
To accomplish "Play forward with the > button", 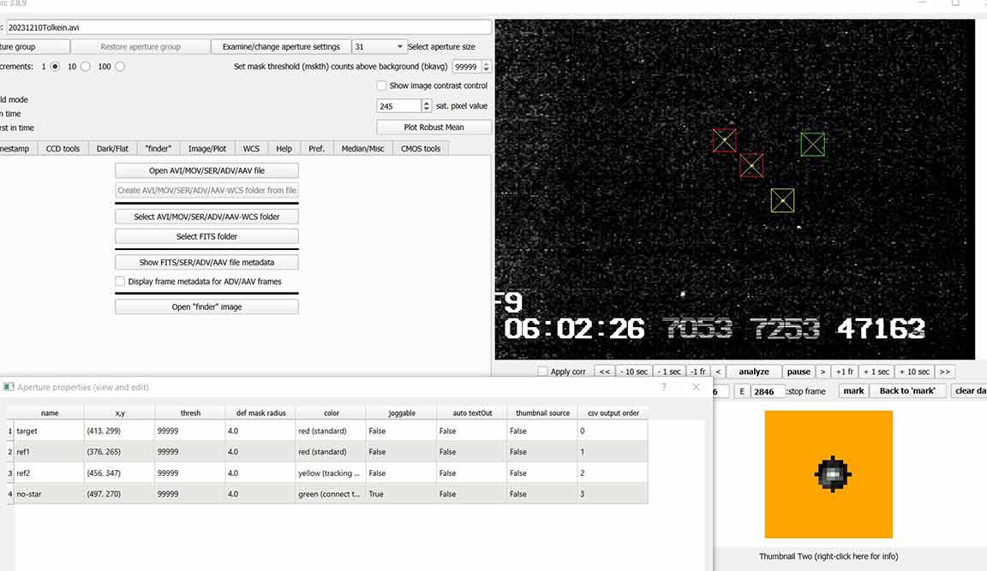I will pyautogui.click(x=822, y=372).
